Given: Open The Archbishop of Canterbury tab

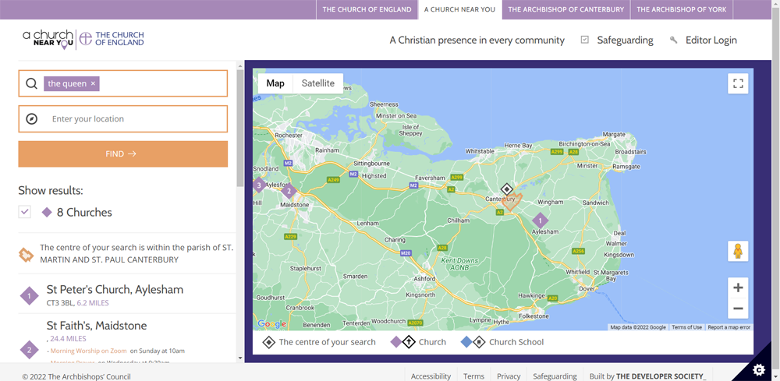Looking at the screenshot, I should [x=566, y=9].
